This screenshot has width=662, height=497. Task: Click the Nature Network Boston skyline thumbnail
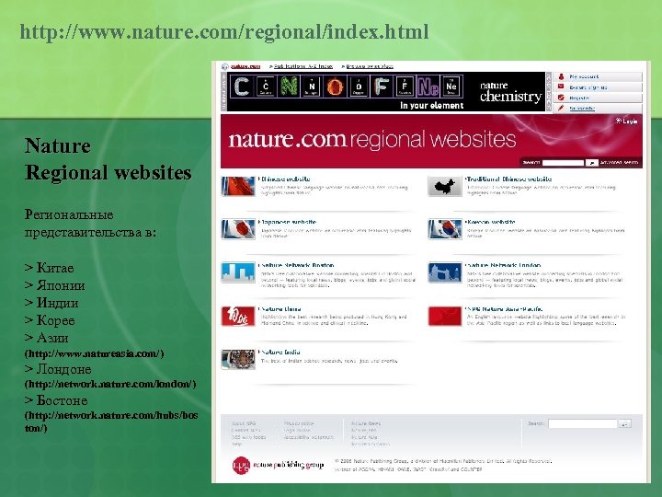tap(238, 272)
